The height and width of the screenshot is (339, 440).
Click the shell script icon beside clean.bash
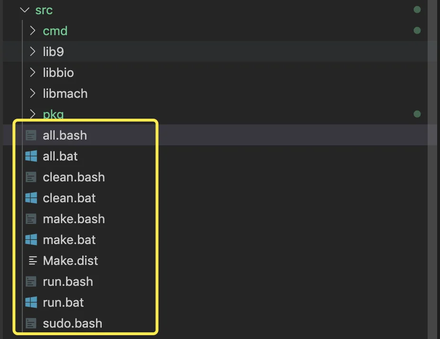31,177
